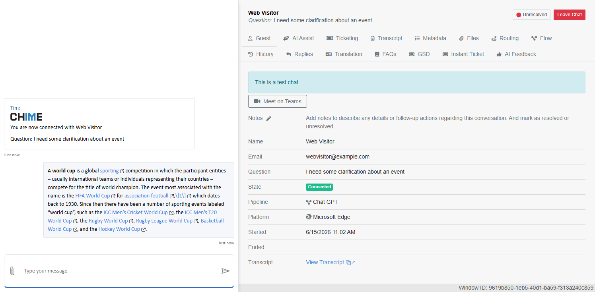Select the Routing tab
This screenshot has height=292, width=595.
(505, 38)
